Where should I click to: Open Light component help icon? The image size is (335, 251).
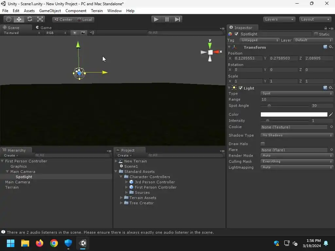coord(325,88)
